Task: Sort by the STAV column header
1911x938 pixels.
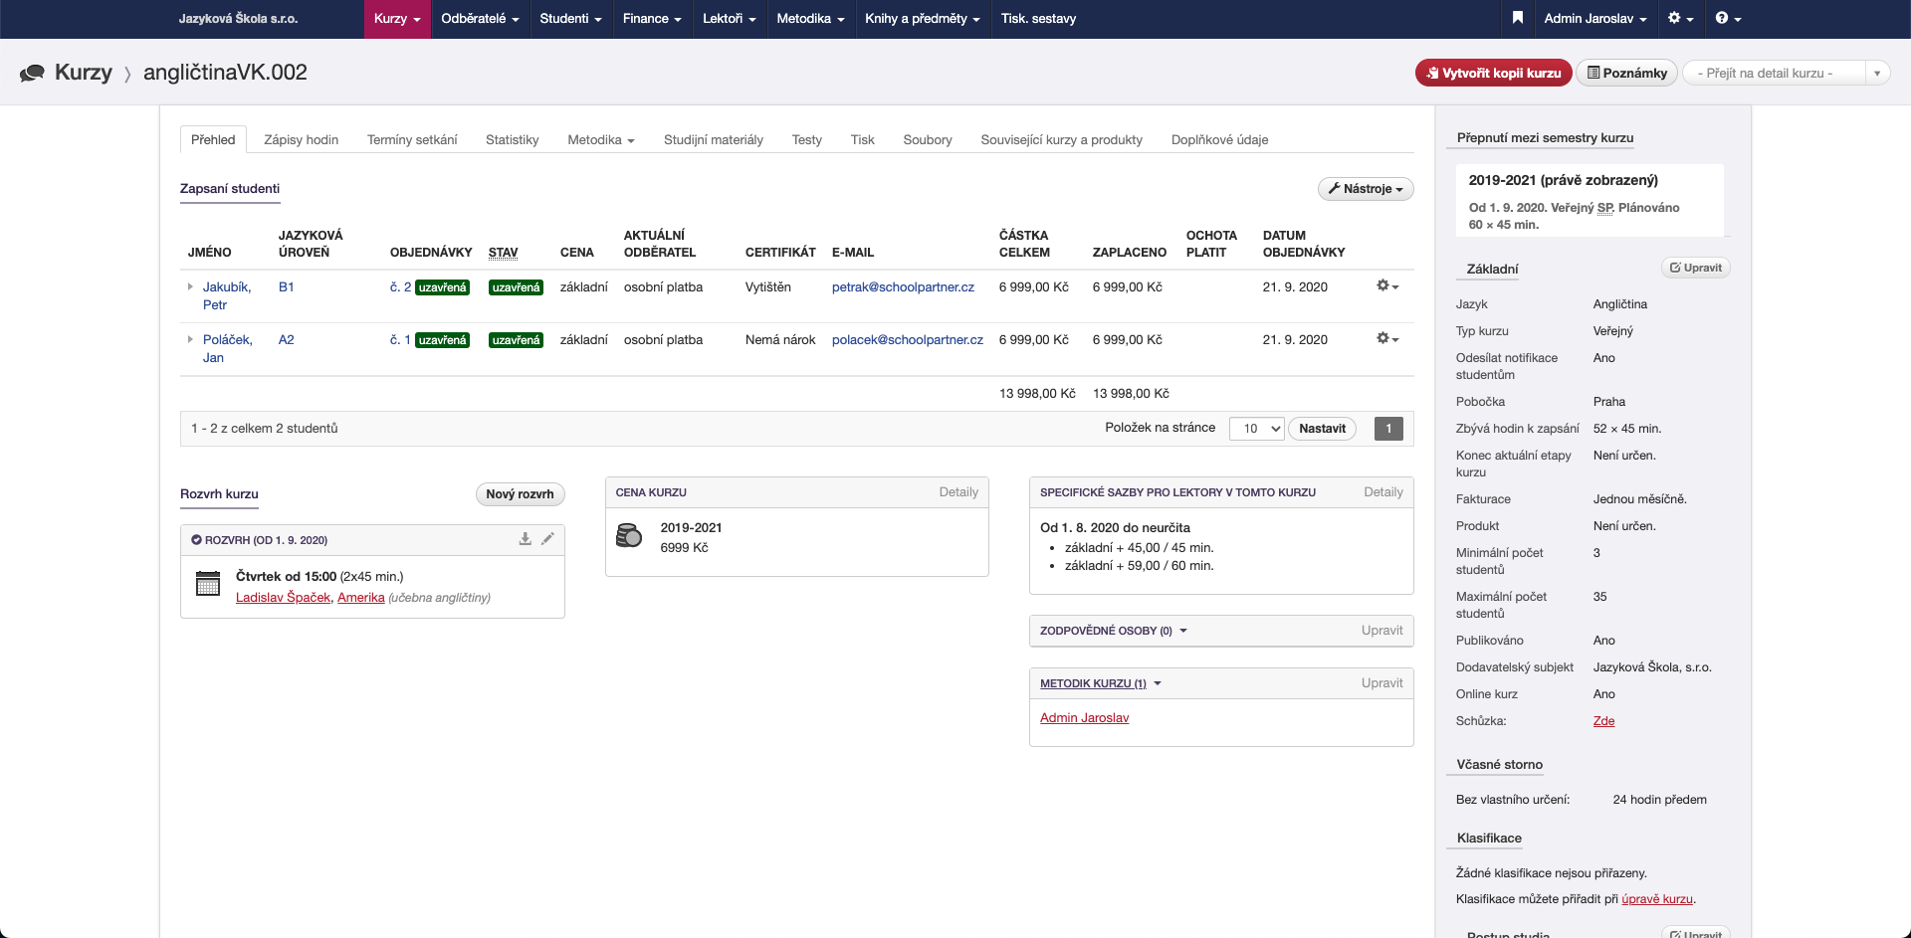Action: pyautogui.click(x=503, y=253)
